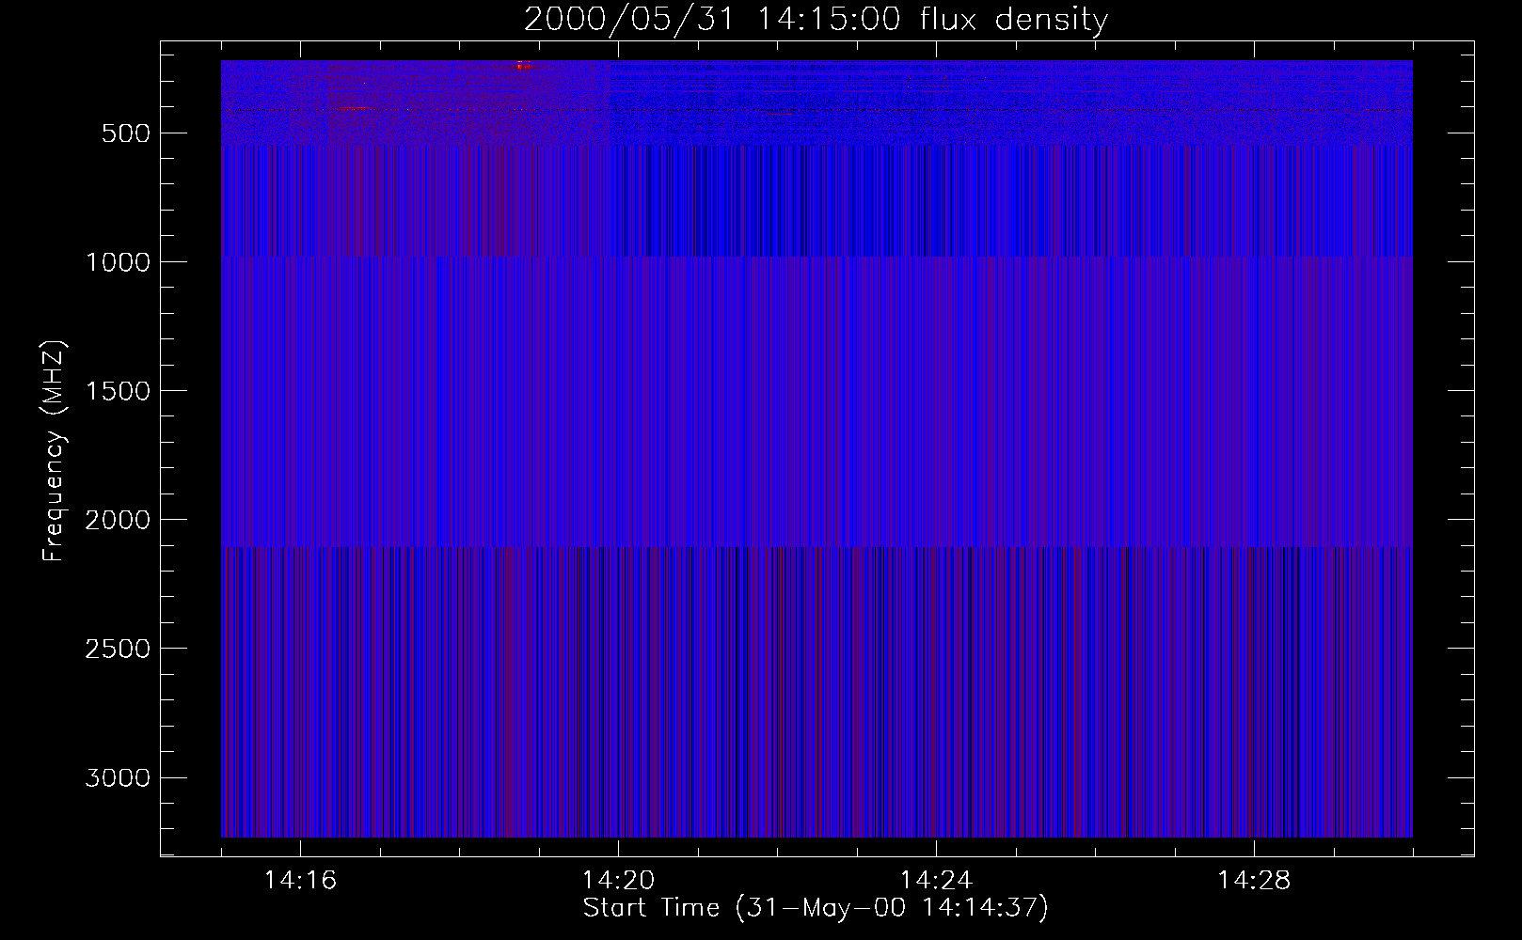Click the 3000 frequency tick label

(118, 777)
